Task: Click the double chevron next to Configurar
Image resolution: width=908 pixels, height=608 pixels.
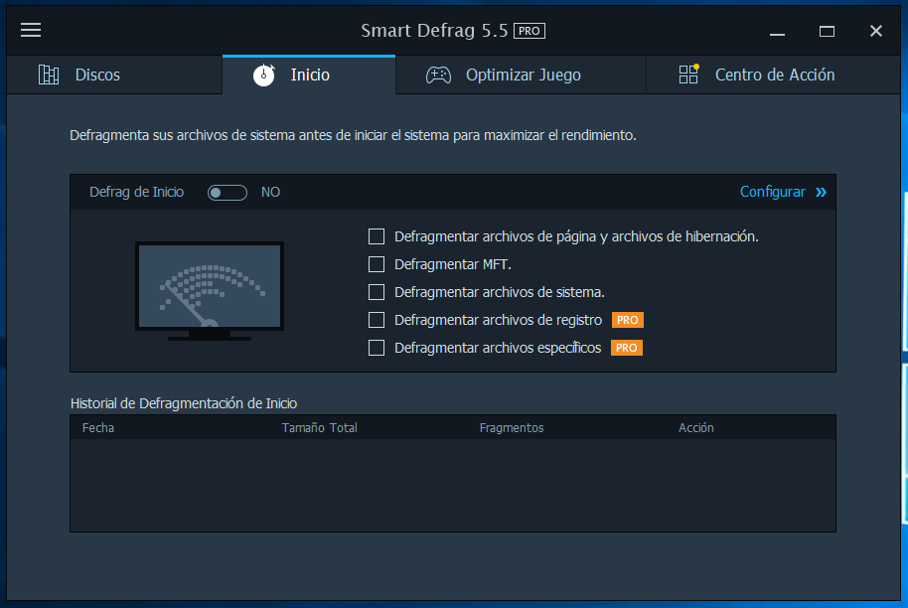Action: [822, 193]
